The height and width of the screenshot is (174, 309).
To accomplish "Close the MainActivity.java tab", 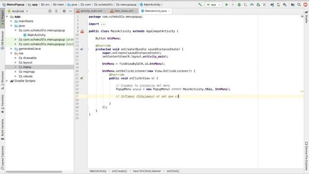I will pos(169,11).
